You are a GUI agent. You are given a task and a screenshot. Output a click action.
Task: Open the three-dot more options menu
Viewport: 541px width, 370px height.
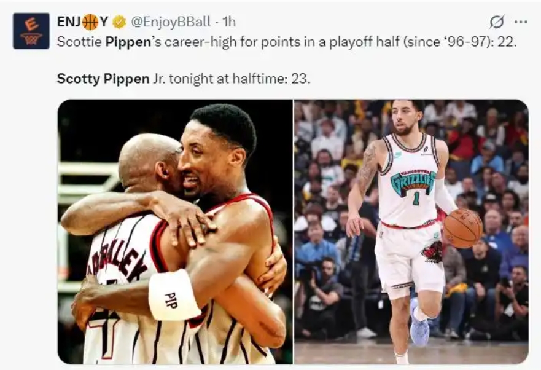click(x=520, y=22)
